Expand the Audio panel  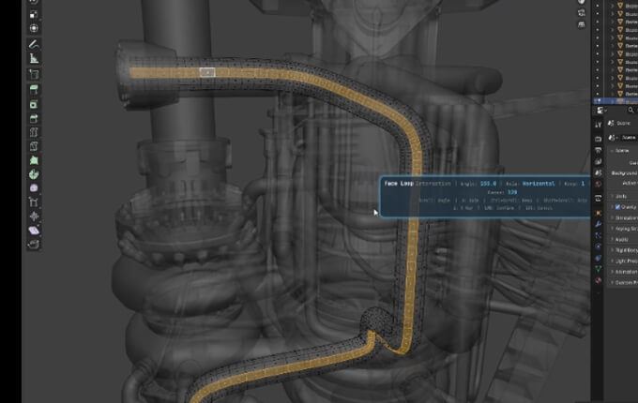622,239
